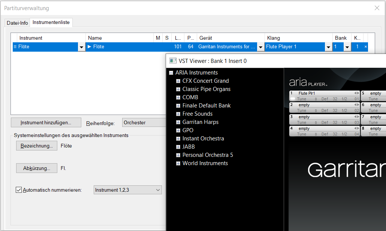Screen dimensions: 386x231
Task: Click the Gerät column header
Action: click(231, 38)
